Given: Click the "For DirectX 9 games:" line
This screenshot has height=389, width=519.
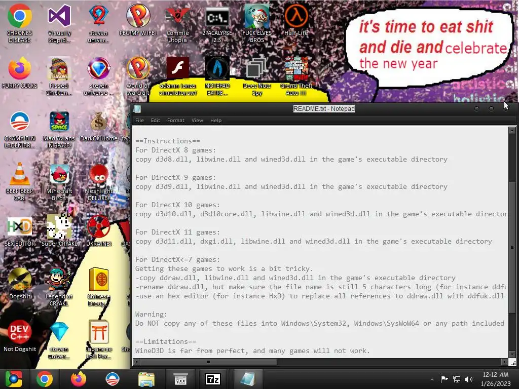Looking at the screenshot, I should (175, 178).
